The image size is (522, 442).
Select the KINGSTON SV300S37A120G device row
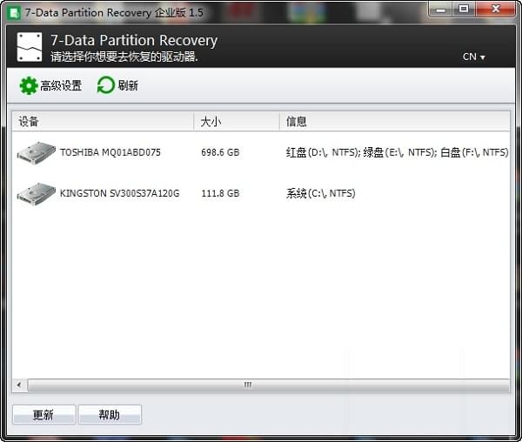[261, 194]
